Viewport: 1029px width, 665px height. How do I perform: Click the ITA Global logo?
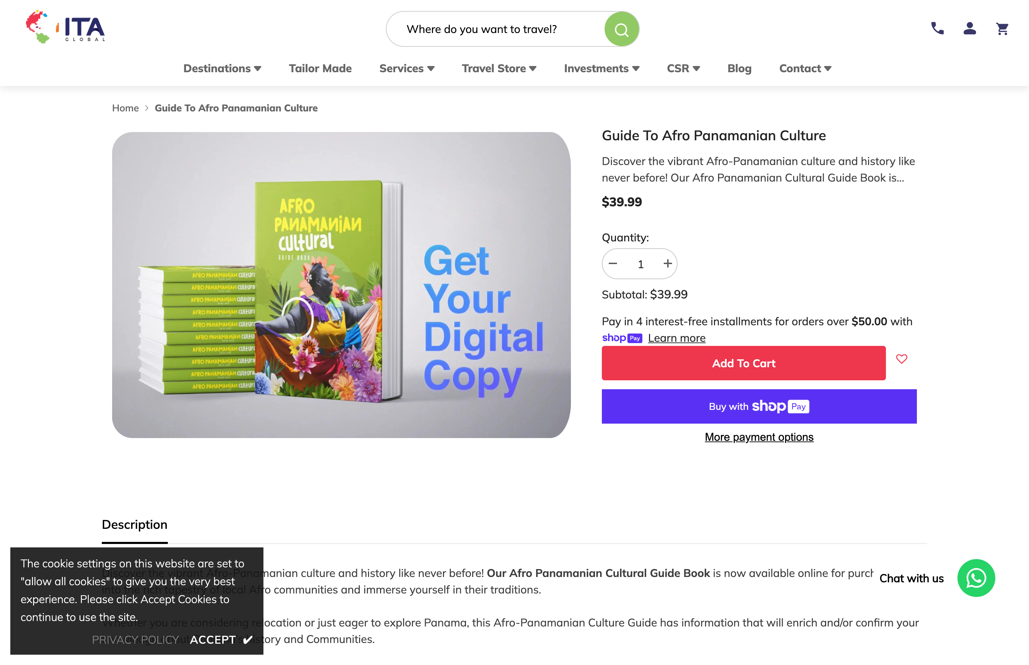66,27
